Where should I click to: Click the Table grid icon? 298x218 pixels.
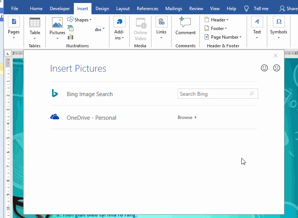coord(35,23)
